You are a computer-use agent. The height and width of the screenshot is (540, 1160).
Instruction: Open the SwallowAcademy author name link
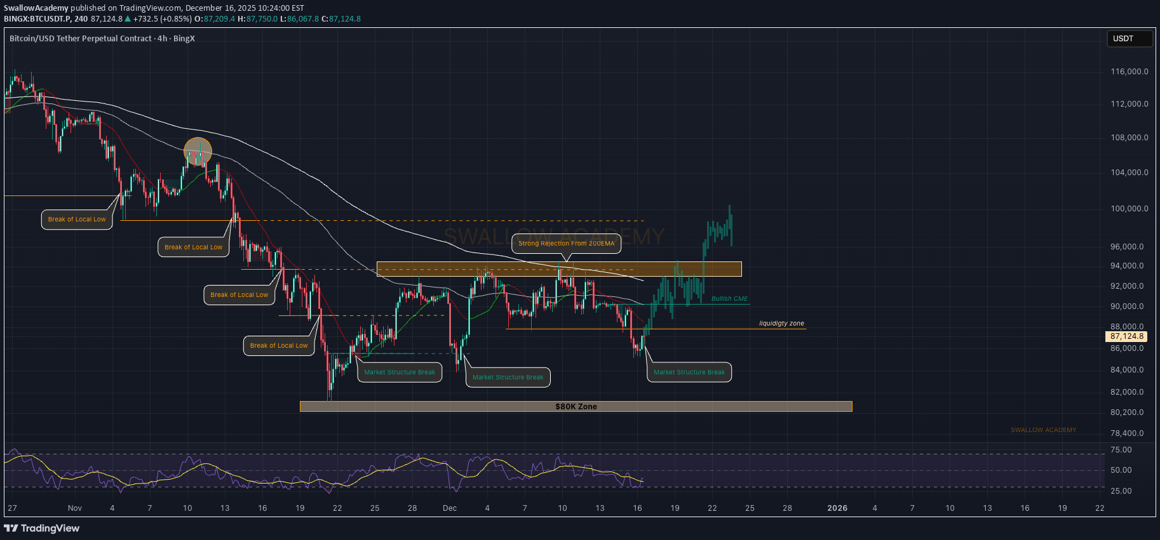click(x=36, y=8)
